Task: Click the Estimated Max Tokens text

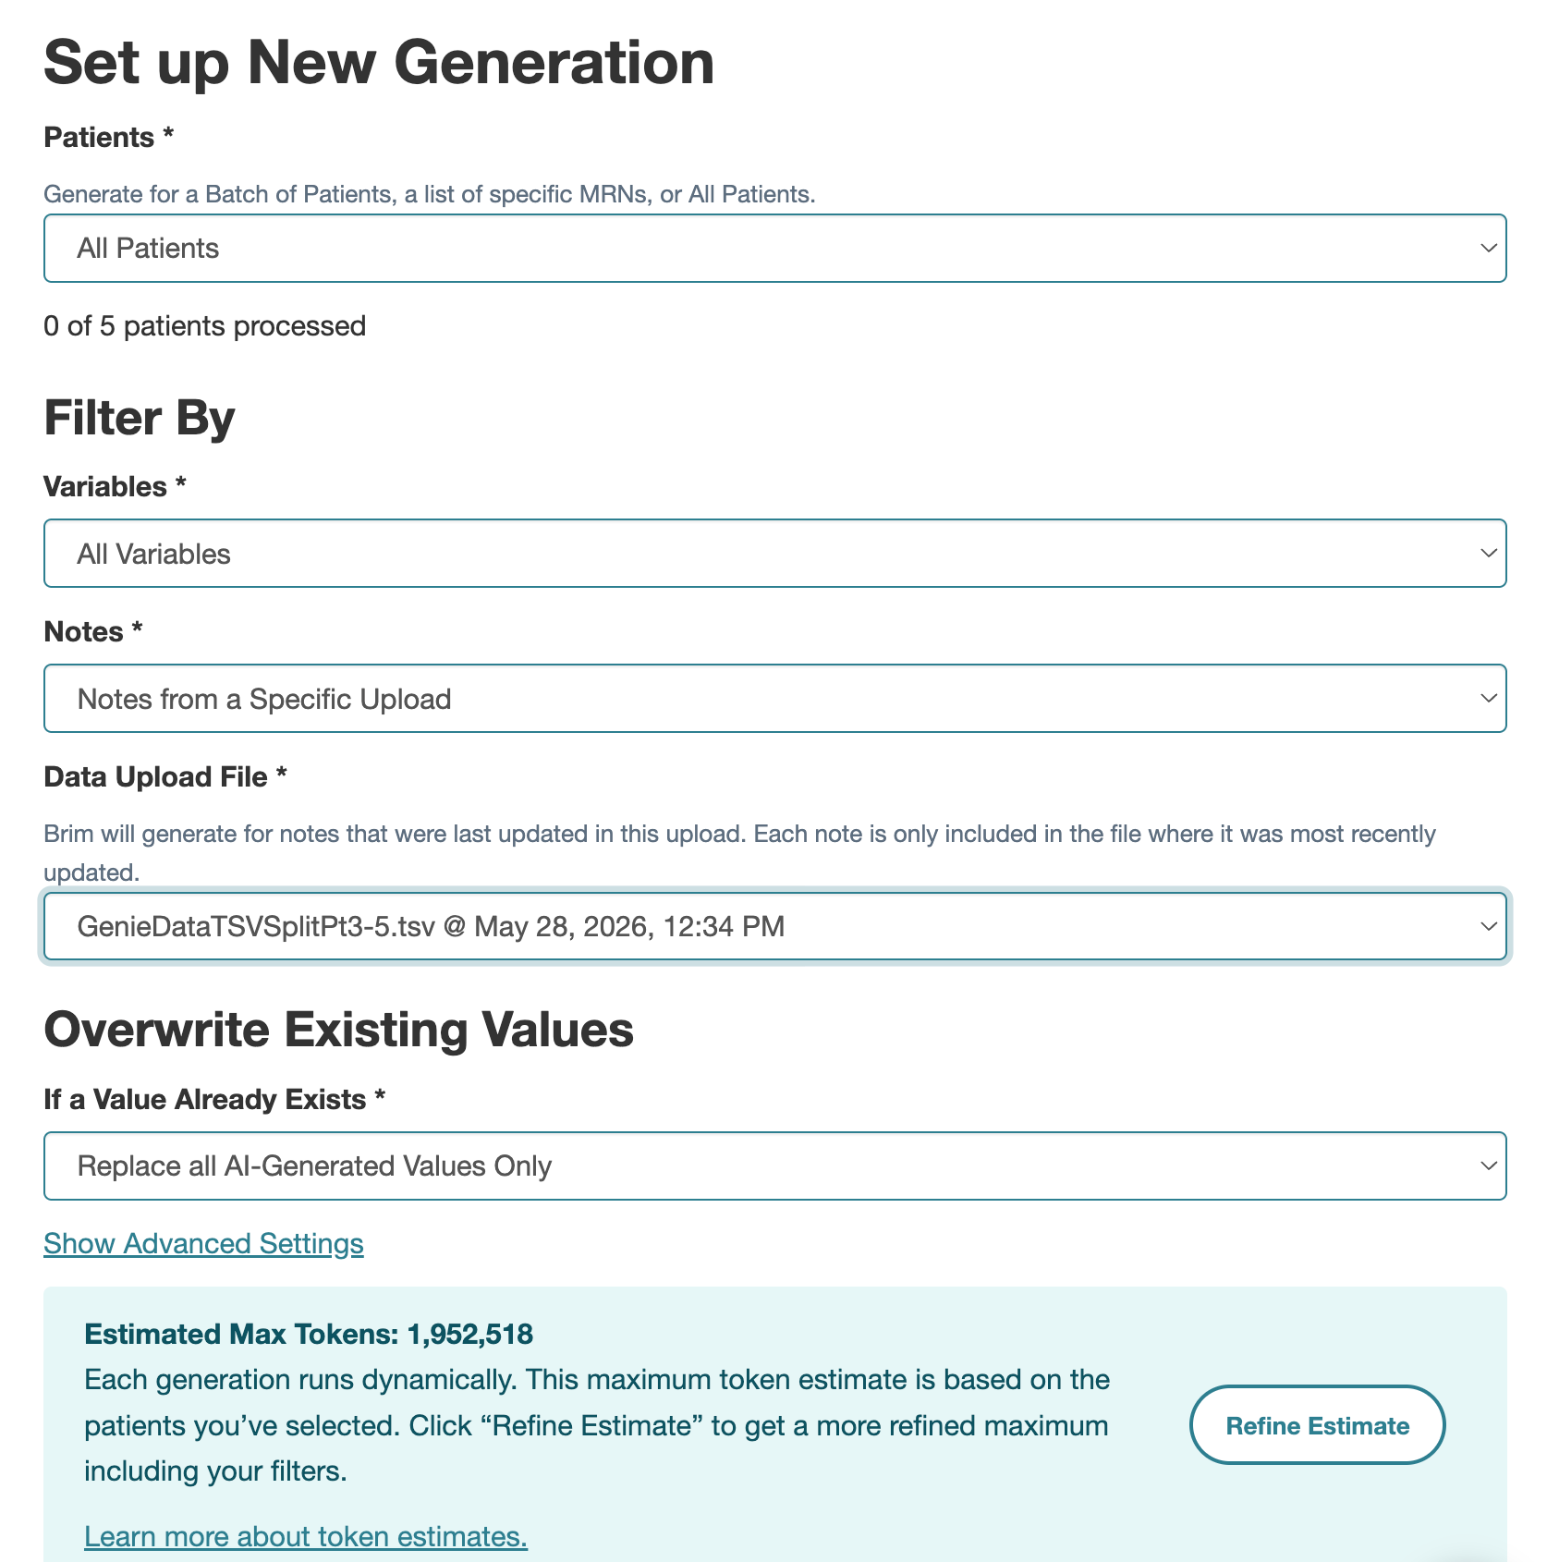Action: (x=309, y=1335)
